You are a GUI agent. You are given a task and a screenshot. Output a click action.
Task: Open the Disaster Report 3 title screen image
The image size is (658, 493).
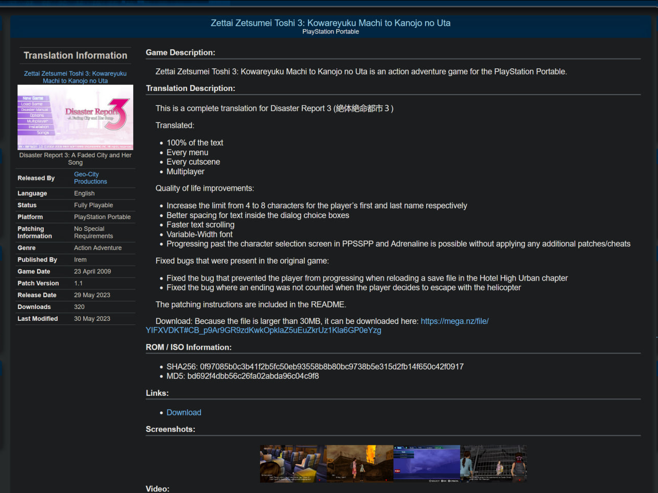[75, 117]
